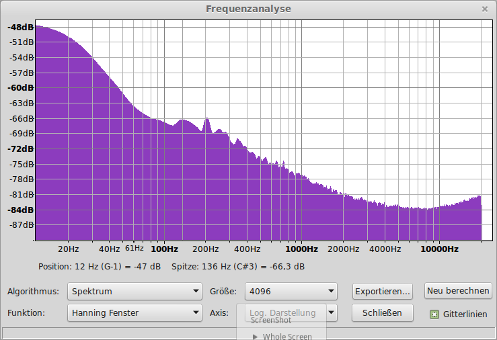This screenshot has height=340, width=497.
Task: Open the Algorithmus dropdown showing Spektrum
Action: click(135, 291)
